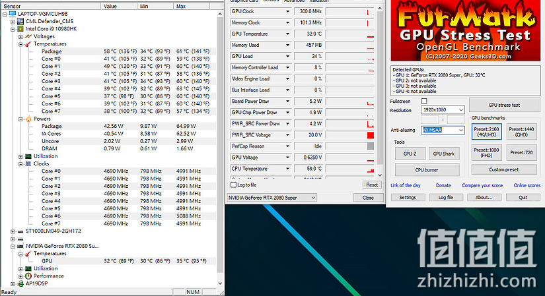Expand the Performance node under NVIDIA
Viewport: 545px width, 296px height.
click(20, 276)
